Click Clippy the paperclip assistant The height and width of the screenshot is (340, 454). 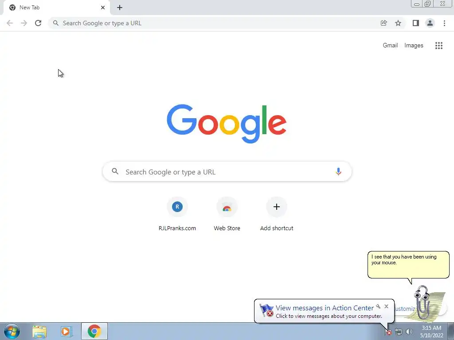[423, 303]
